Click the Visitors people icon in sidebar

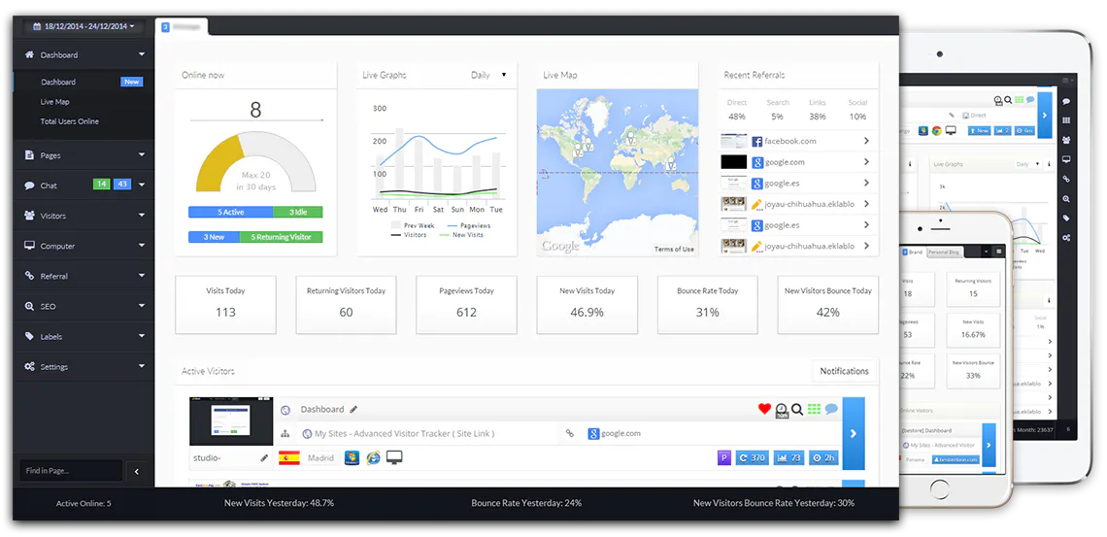coord(30,216)
